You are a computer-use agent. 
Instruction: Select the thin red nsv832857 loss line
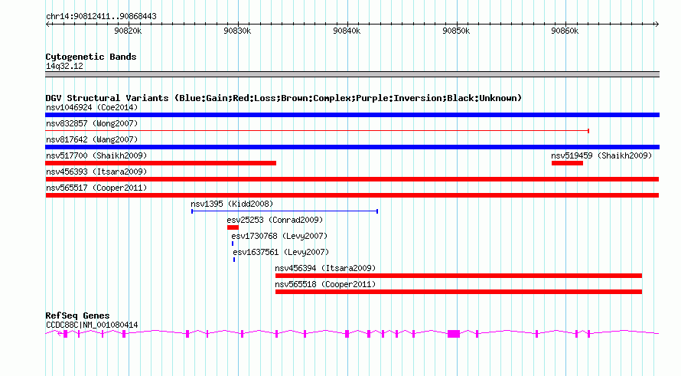click(x=317, y=131)
